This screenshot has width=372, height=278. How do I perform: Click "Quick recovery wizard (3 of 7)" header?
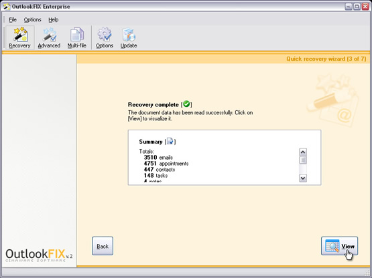pos(326,59)
